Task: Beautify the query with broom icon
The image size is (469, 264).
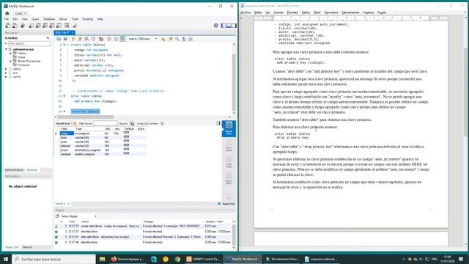Action: (171, 39)
